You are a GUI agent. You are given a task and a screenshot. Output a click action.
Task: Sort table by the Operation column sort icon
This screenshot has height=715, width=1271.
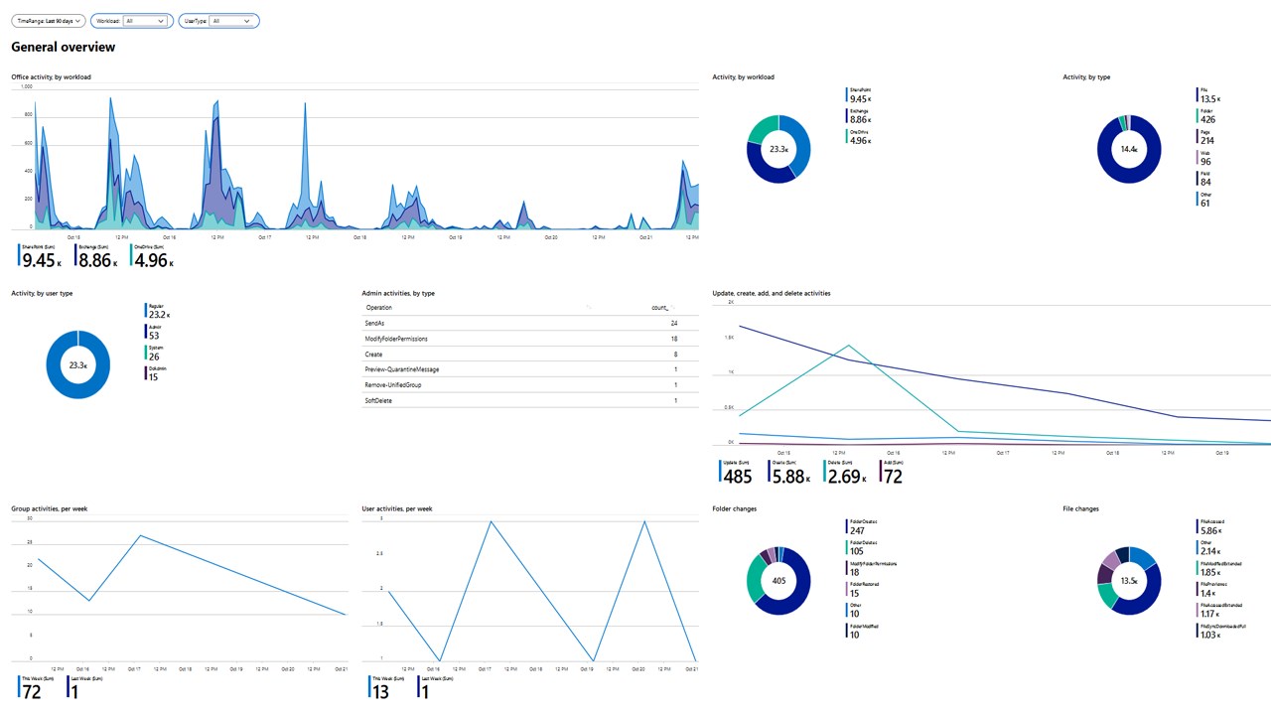coord(588,308)
